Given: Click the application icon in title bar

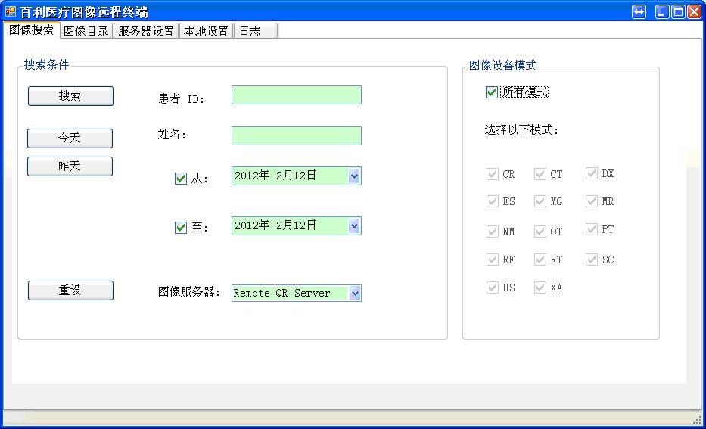Looking at the screenshot, I should pos(10,11).
